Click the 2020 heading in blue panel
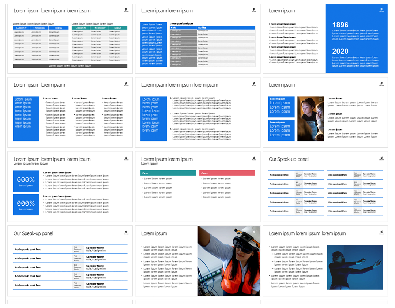This screenshot has height=308, width=395. [340, 52]
